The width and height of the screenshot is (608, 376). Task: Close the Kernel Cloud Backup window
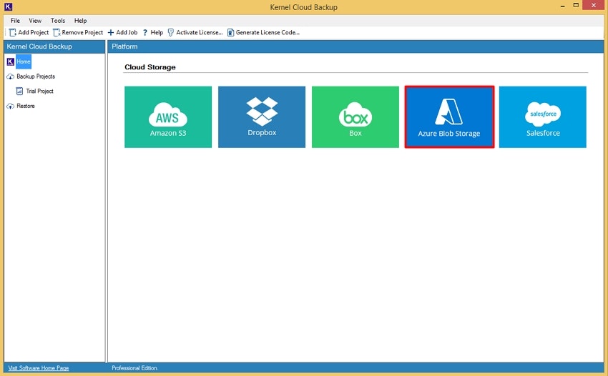tap(594, 5)
